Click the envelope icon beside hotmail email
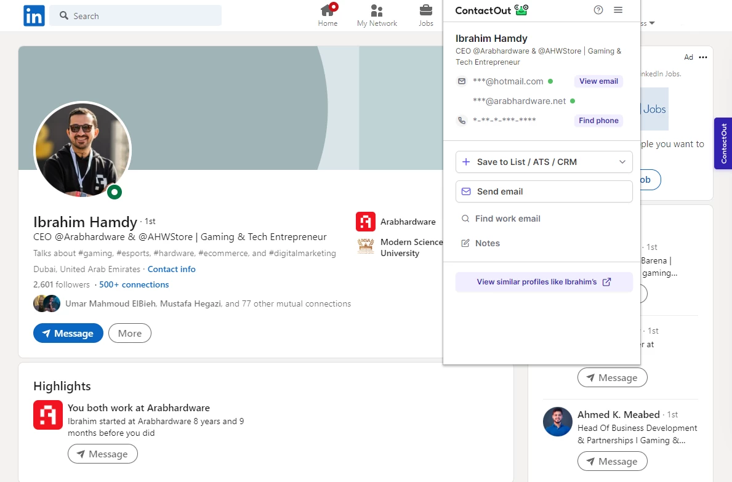 coord(462,81)
